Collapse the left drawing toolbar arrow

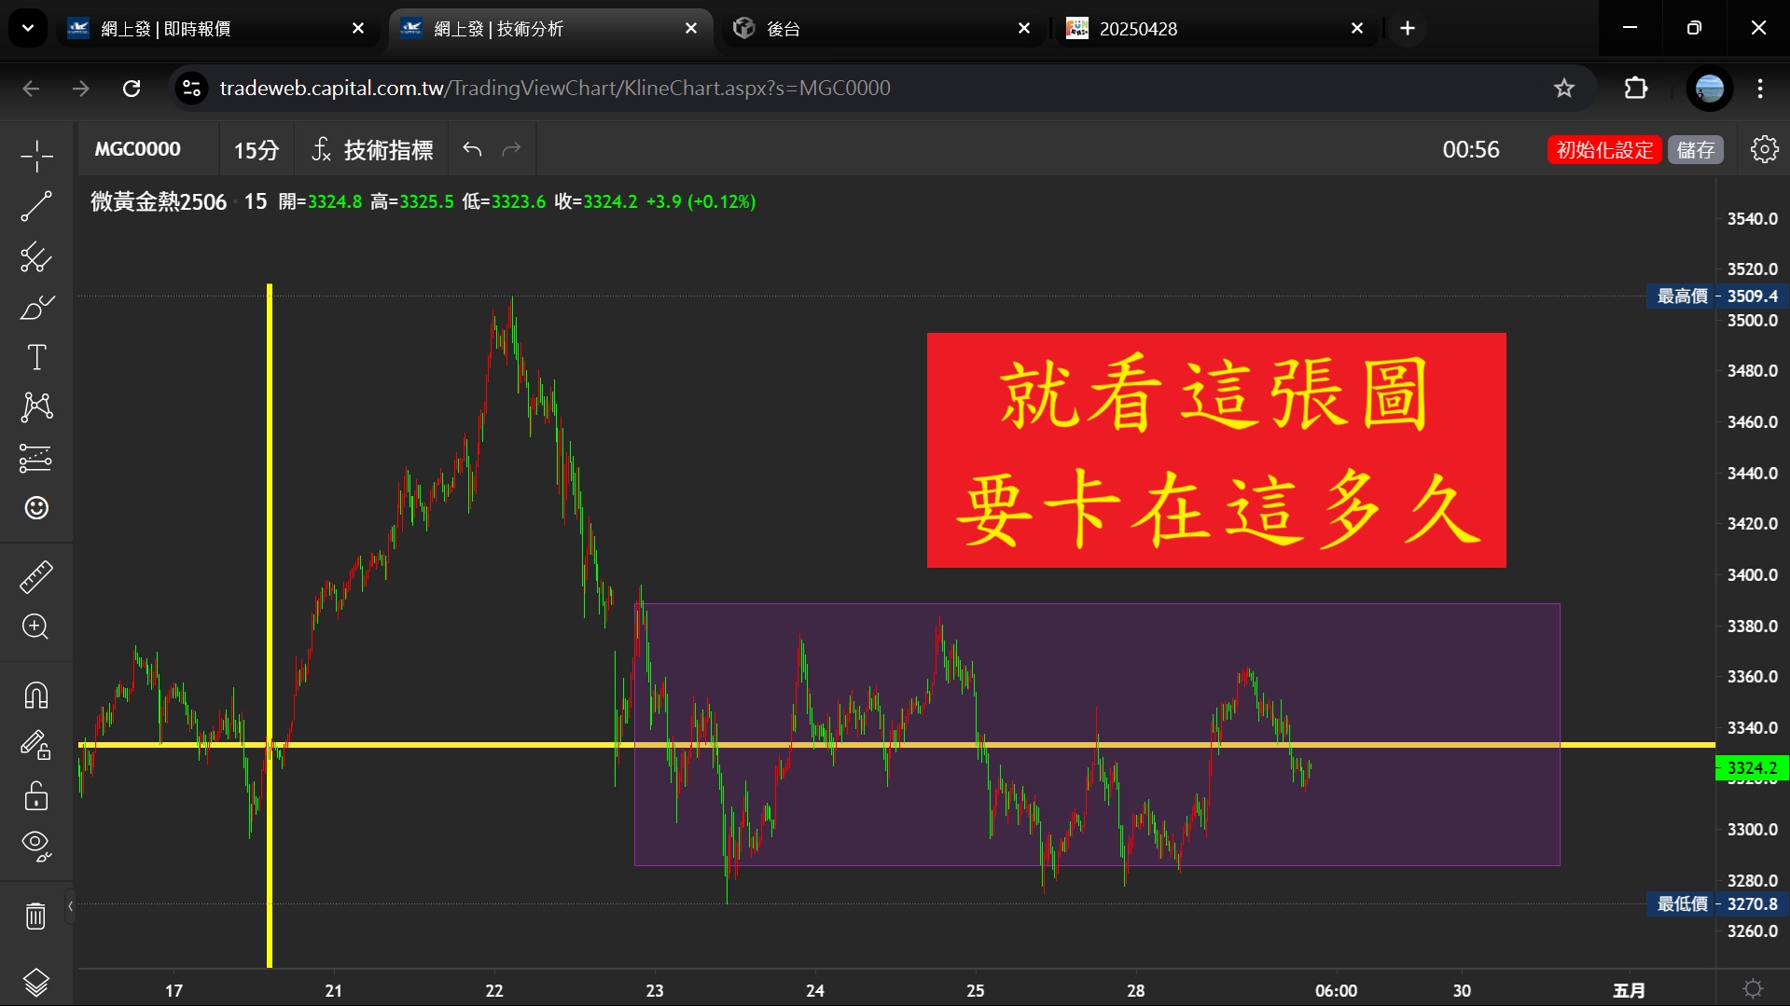pyautogui.click(x=70, y=906)
